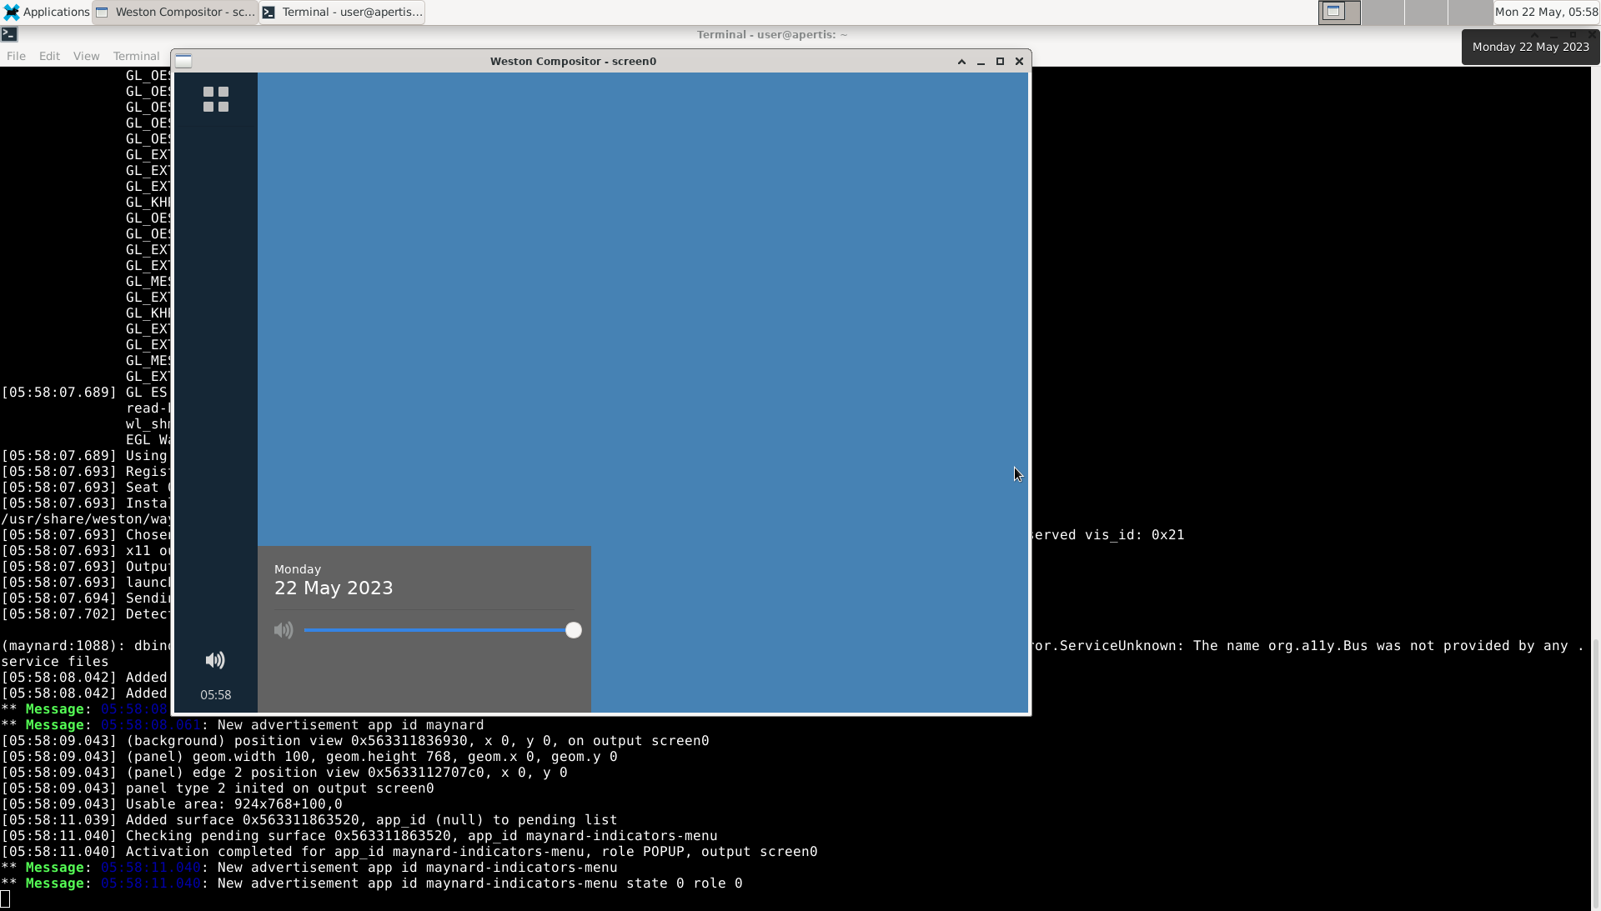This screenshot has width=1601, height=911.
Task: Switch to Weston Compositor taskbar button
Action: (176, 12)
